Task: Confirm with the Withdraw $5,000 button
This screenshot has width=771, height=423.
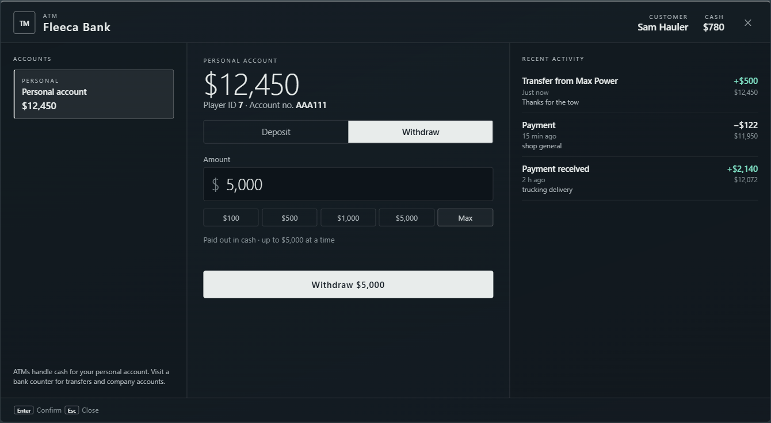Action: click(x=348, y=284)
